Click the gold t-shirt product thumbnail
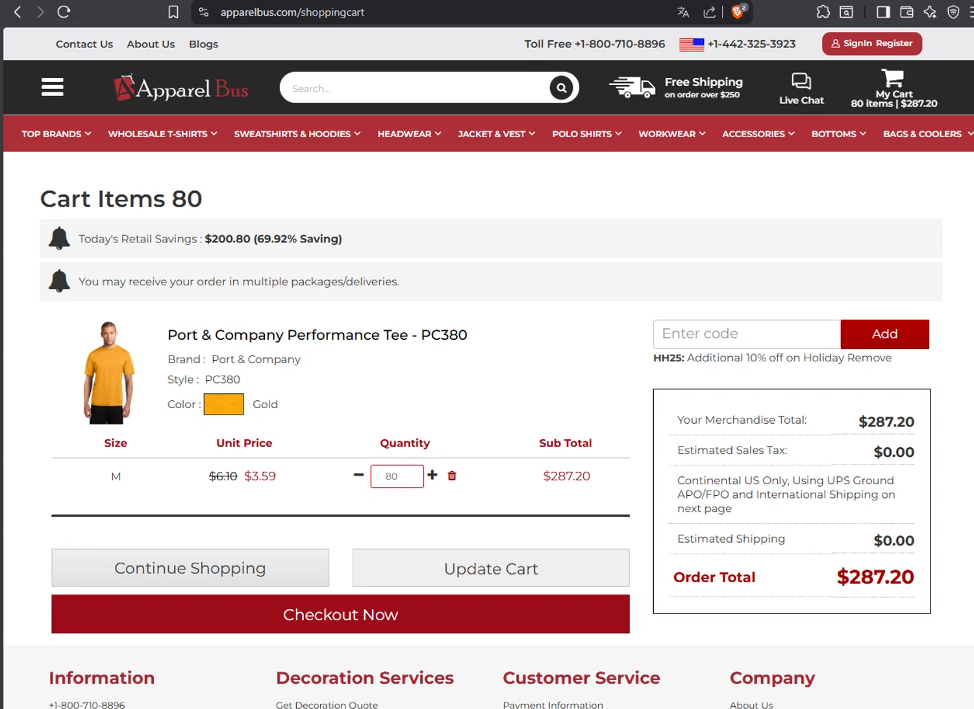 pyautogui.click(x=108, y=372)
